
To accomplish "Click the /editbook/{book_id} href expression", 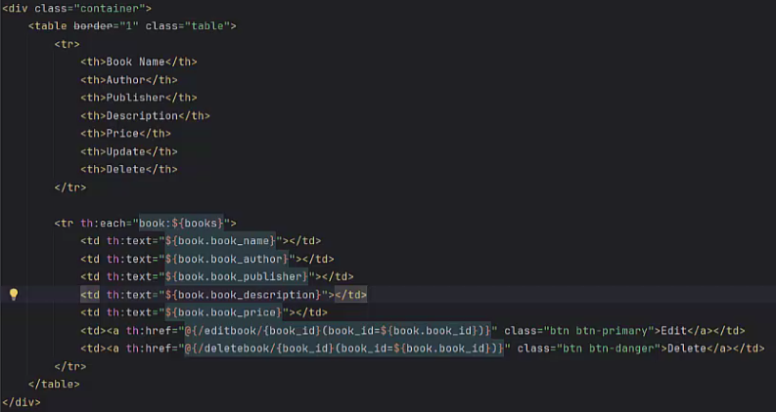I will (x=337, y=331).
